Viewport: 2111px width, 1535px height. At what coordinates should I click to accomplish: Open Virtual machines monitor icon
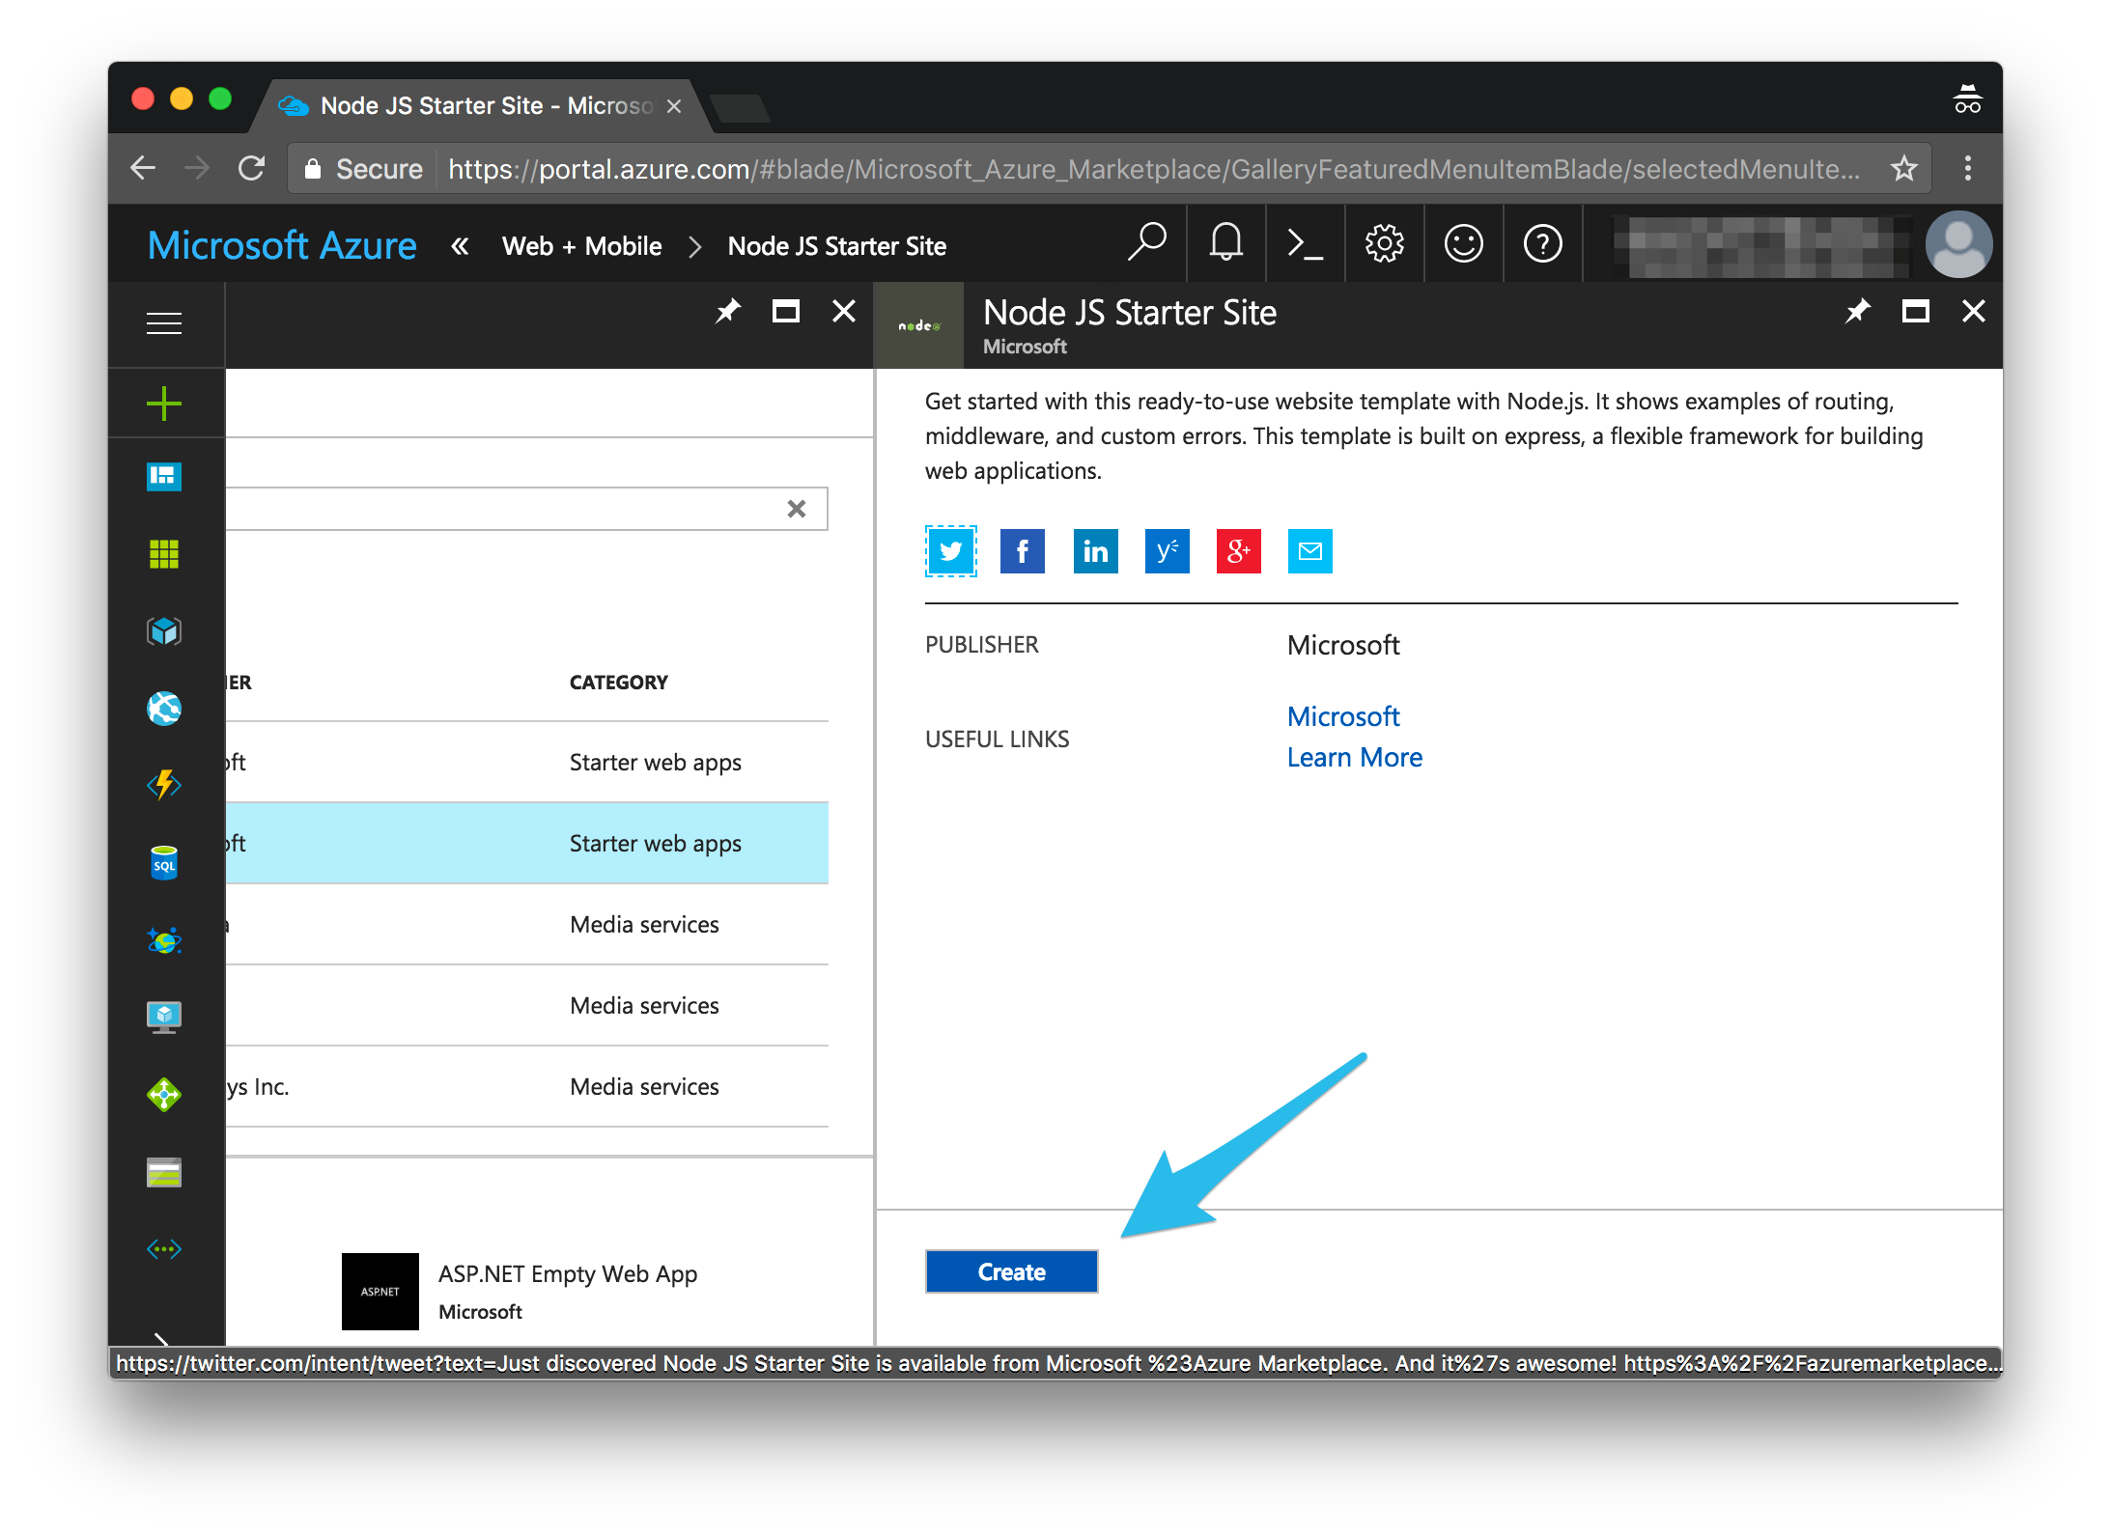coord(164,1018)
